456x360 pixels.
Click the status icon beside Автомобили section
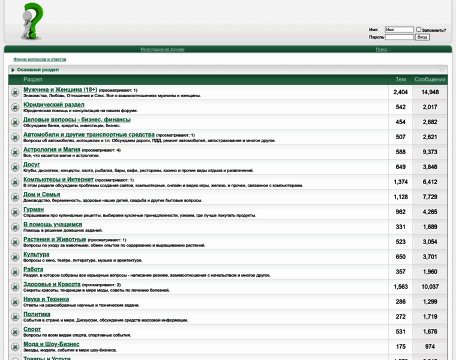pos(15,137)
